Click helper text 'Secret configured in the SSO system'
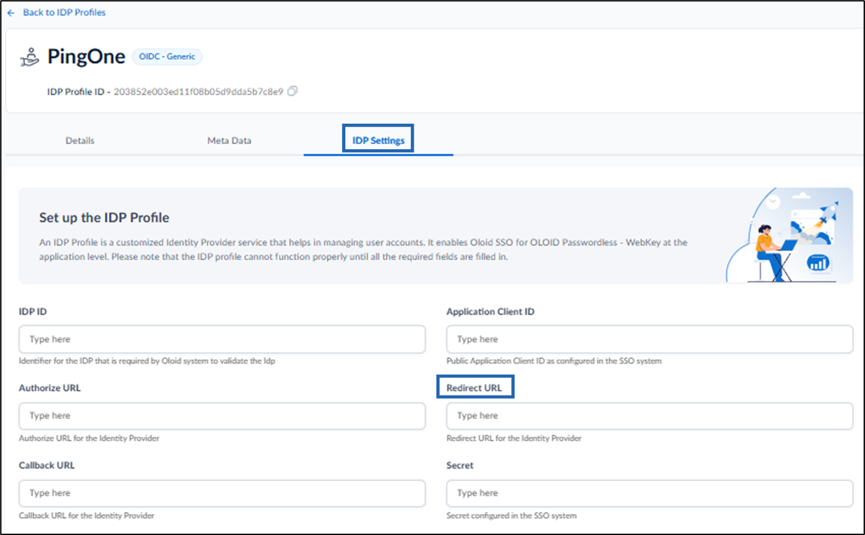This screenshot has height=535, width=865. (x=511, y=515)
